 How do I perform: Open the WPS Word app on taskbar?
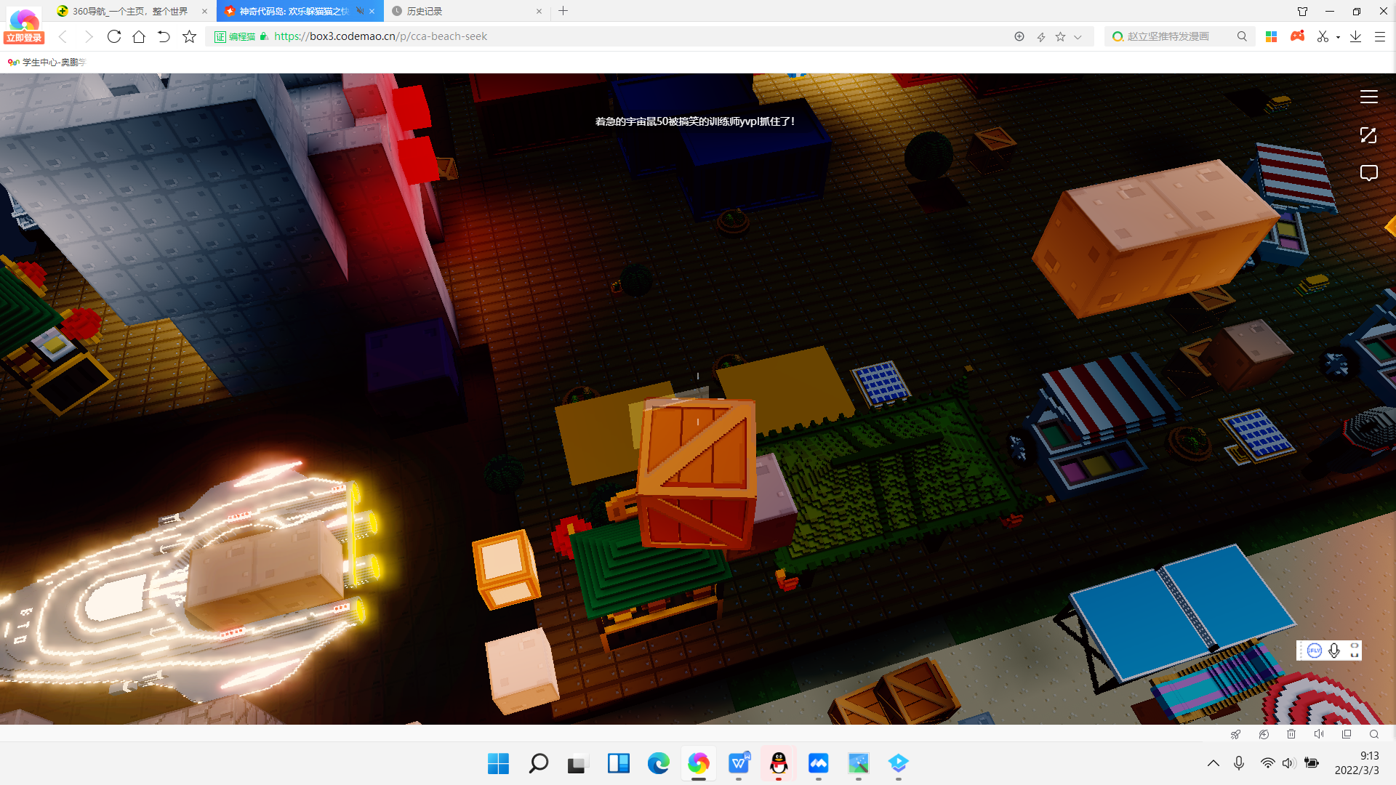739,764
